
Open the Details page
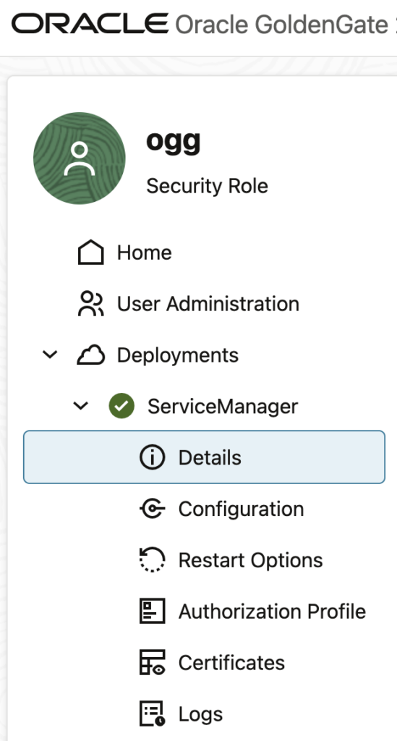[x=204, y=457]
